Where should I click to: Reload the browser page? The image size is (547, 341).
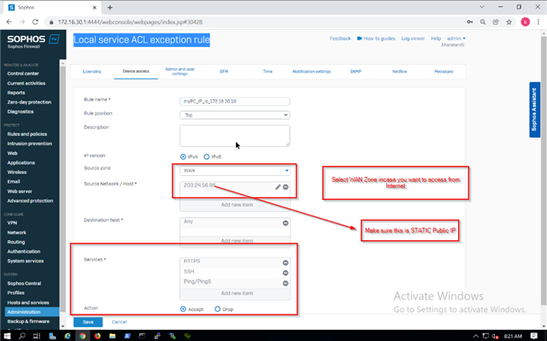35,22
